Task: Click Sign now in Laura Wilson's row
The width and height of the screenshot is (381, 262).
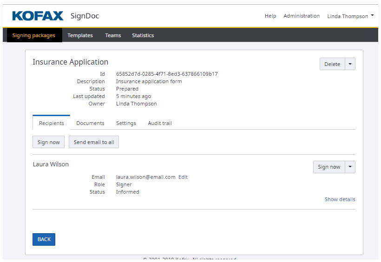Action: tap(328, 167)
